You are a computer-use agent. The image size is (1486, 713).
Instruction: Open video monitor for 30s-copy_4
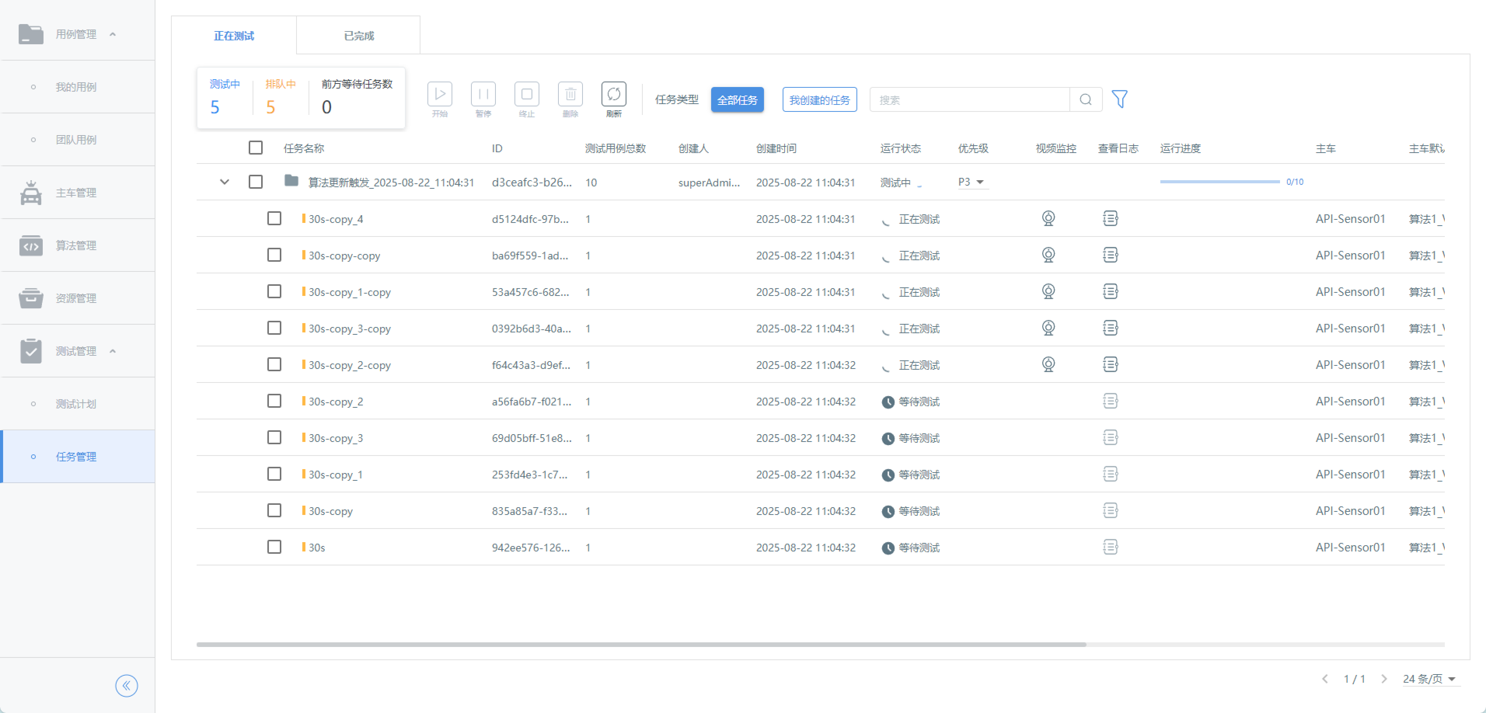click(x=1048, y=219)
